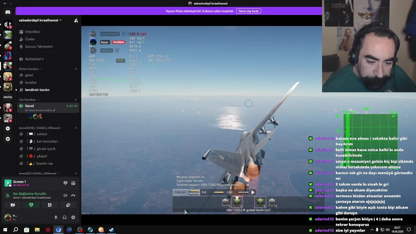The height and width of the screenshot is (234, 416).
Task: Edit the channel status pencil icon
Action: [54, 110]
